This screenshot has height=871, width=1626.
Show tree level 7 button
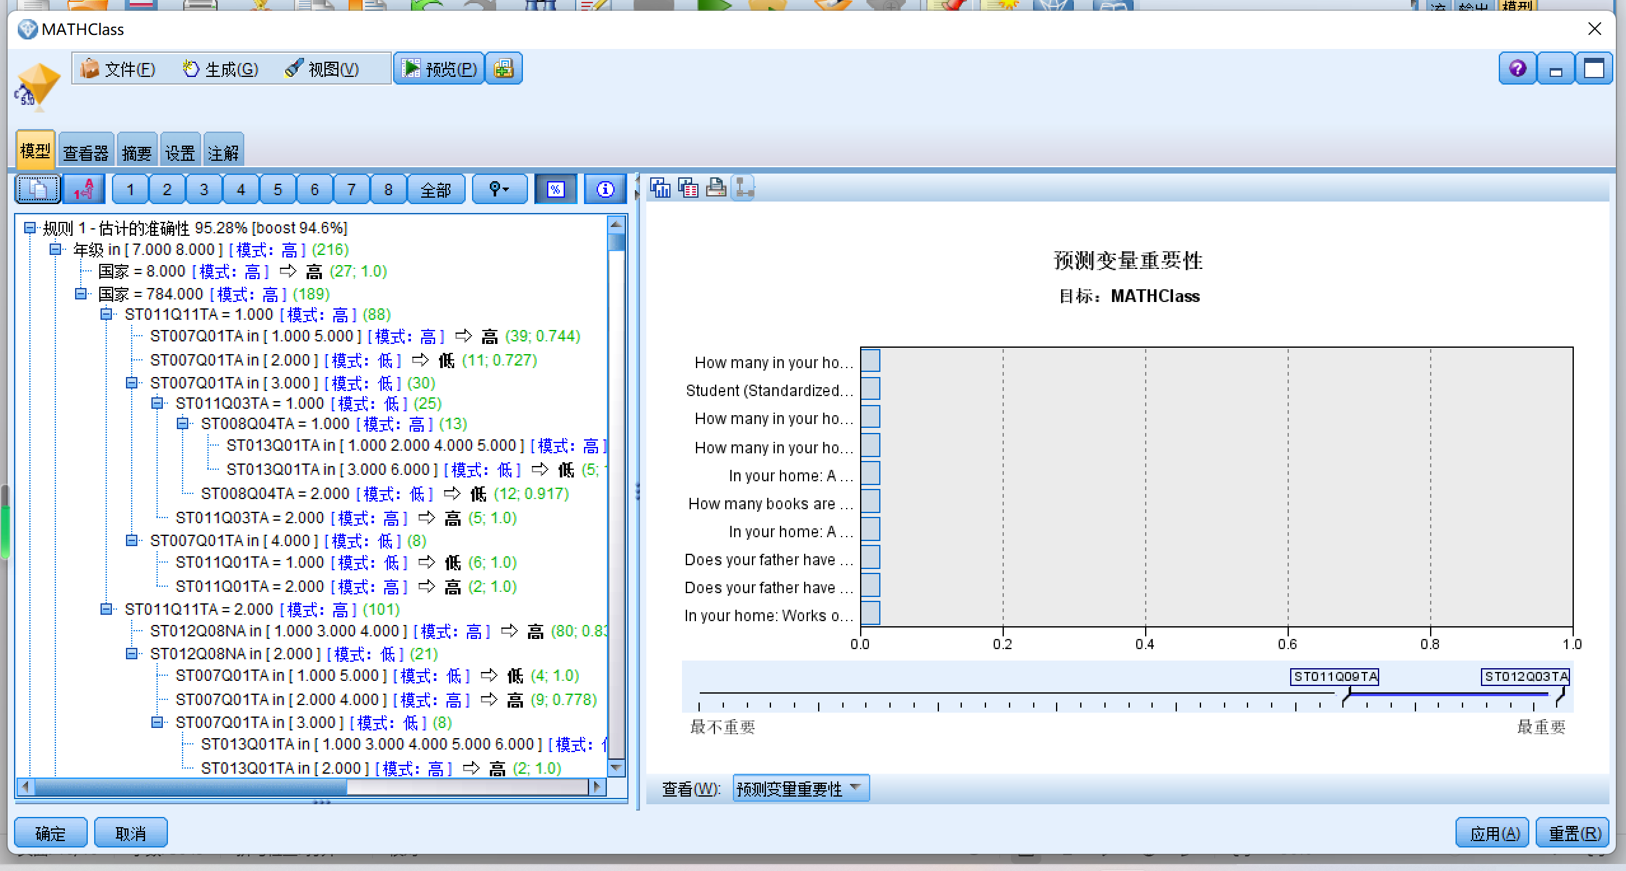coord(352,189)
